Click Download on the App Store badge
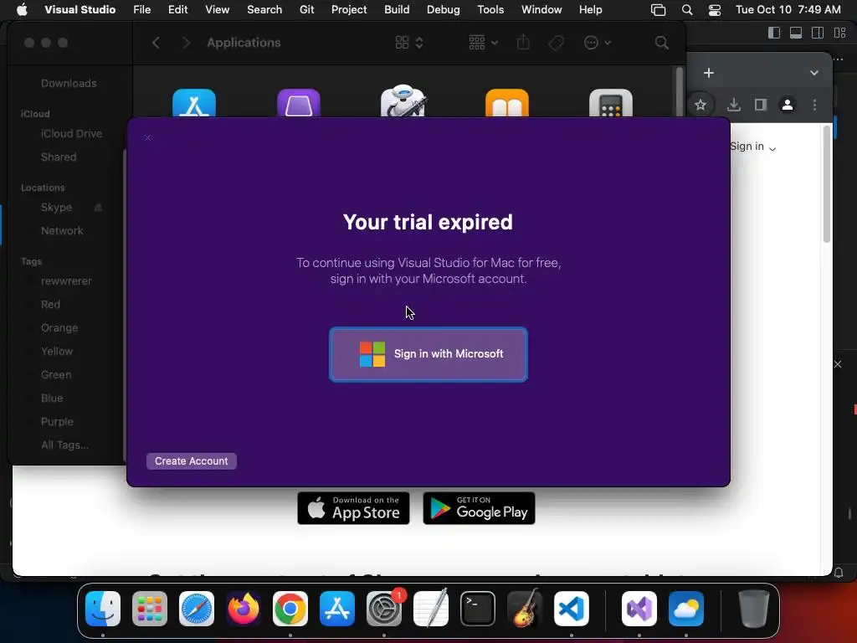Viewport: 857px width, 643px height. pyautogui.click(x=353, y=508)
